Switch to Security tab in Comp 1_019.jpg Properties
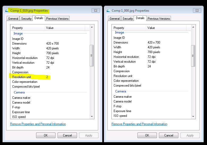This screenshot has height=145, width=207. 26,19
